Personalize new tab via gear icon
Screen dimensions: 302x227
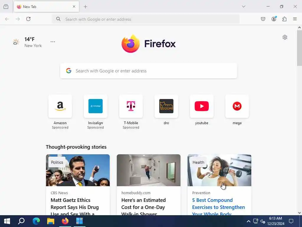[x=285, y=37]
